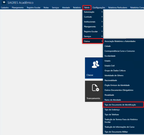Open the Configurações menu

coord(99,8)
